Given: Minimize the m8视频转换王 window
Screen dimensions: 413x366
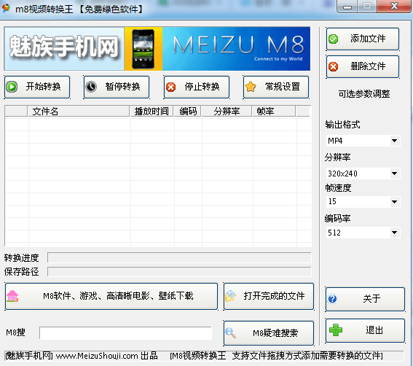Looking at the screenshot, I should [x=347, y=7].
